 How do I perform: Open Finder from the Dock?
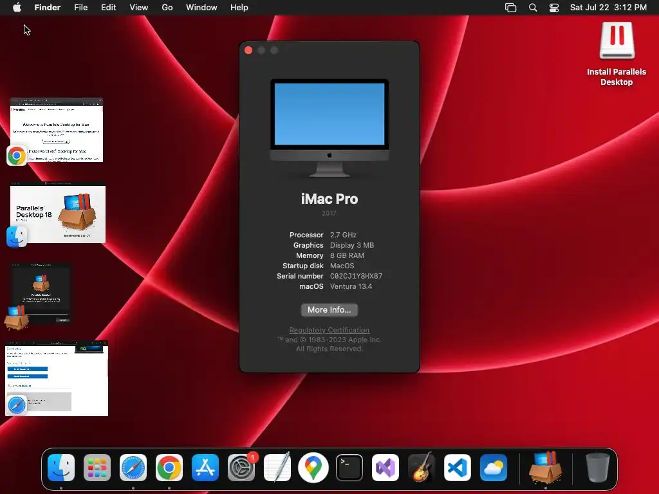point(61,468)
